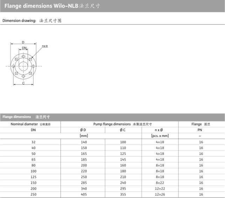225x198 pixels.
Task: Select the value 100 in the DN column
Action: pos(34,171)
